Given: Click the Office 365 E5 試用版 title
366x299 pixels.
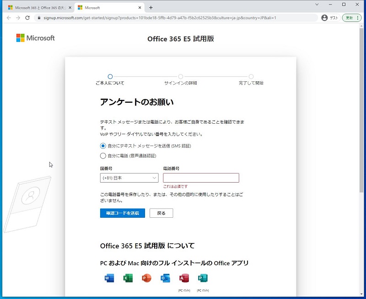Looking at the screenshot, I should [181, 39].
